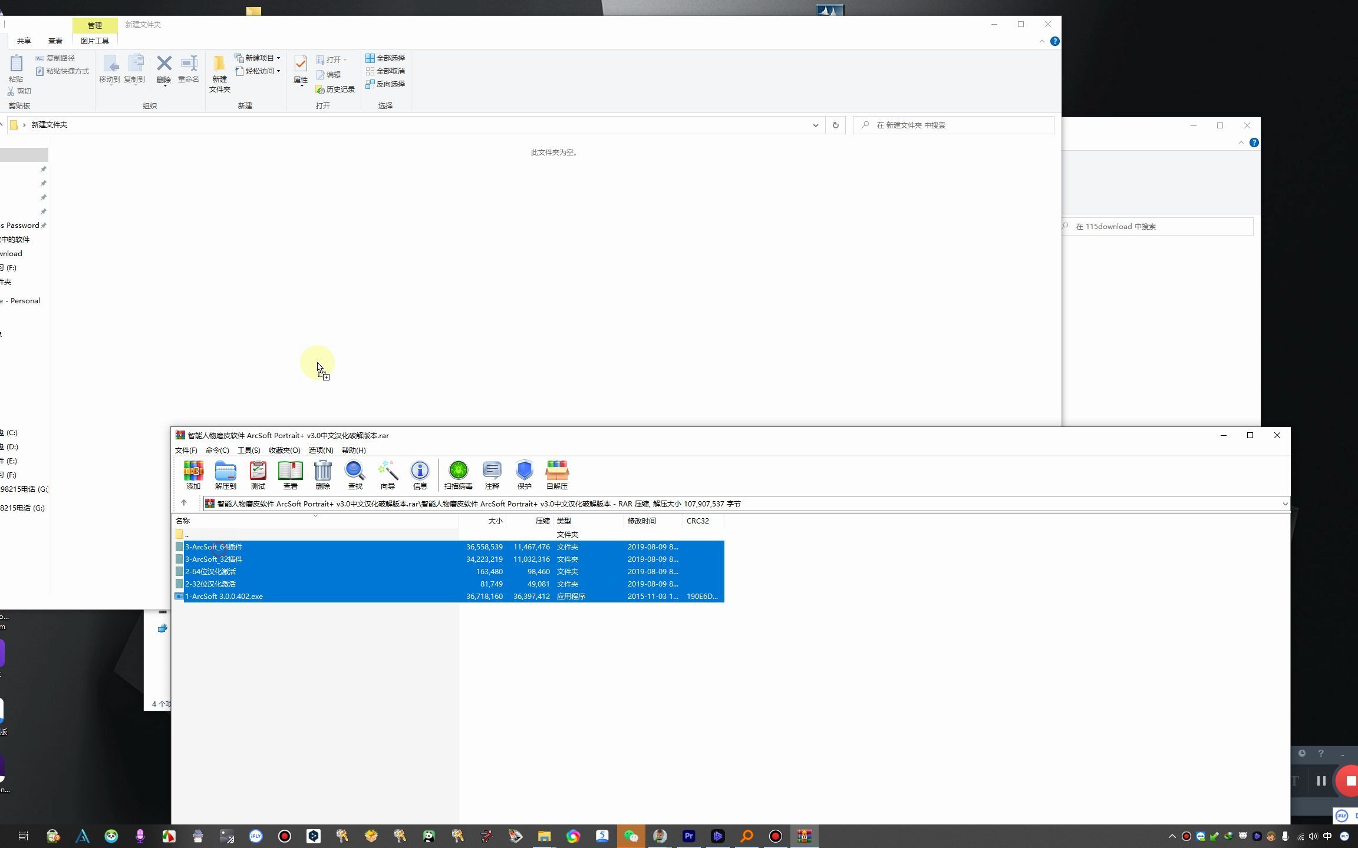Click the Copy To (复制到) ribbon icon
Screen dimensions: 1358x848
(134, 68)
